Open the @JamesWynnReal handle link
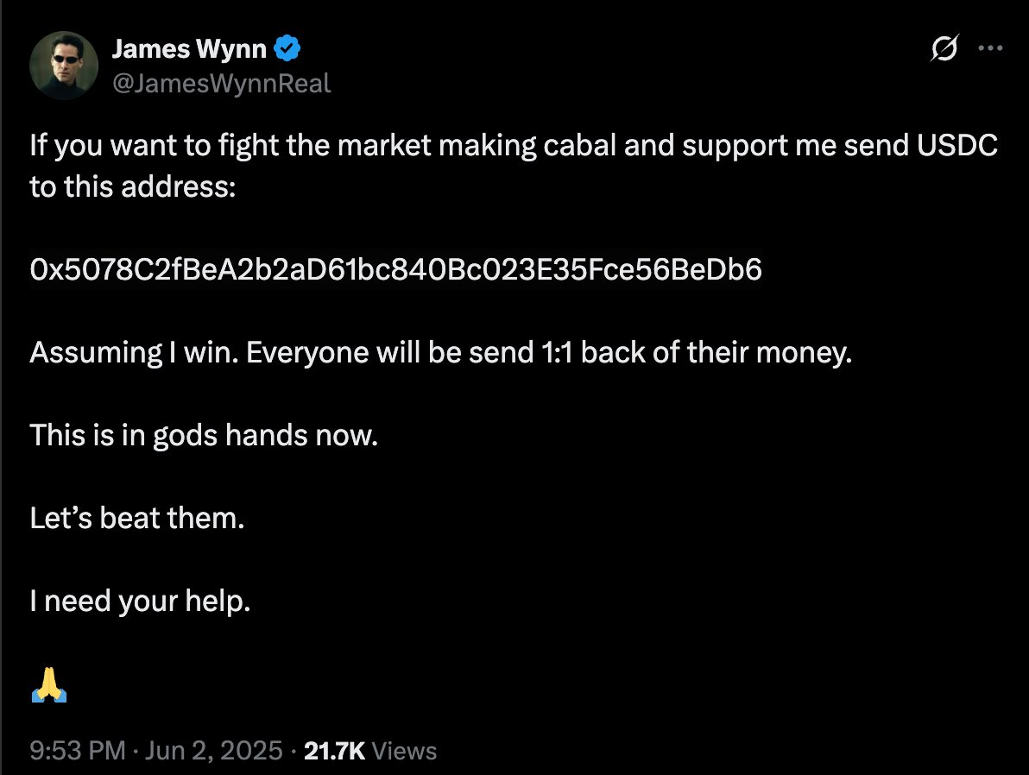The width and height of the screenshot is (1029, 775). point(222,84)
